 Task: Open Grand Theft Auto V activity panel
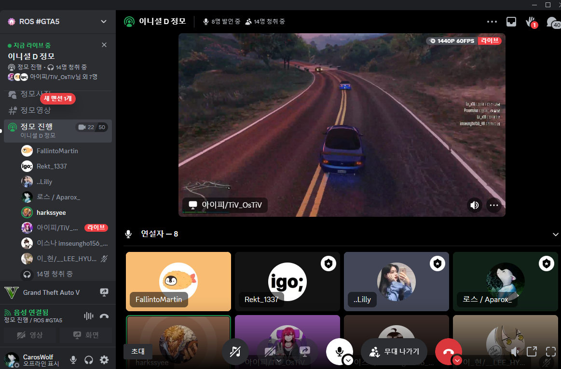[51, 292]
